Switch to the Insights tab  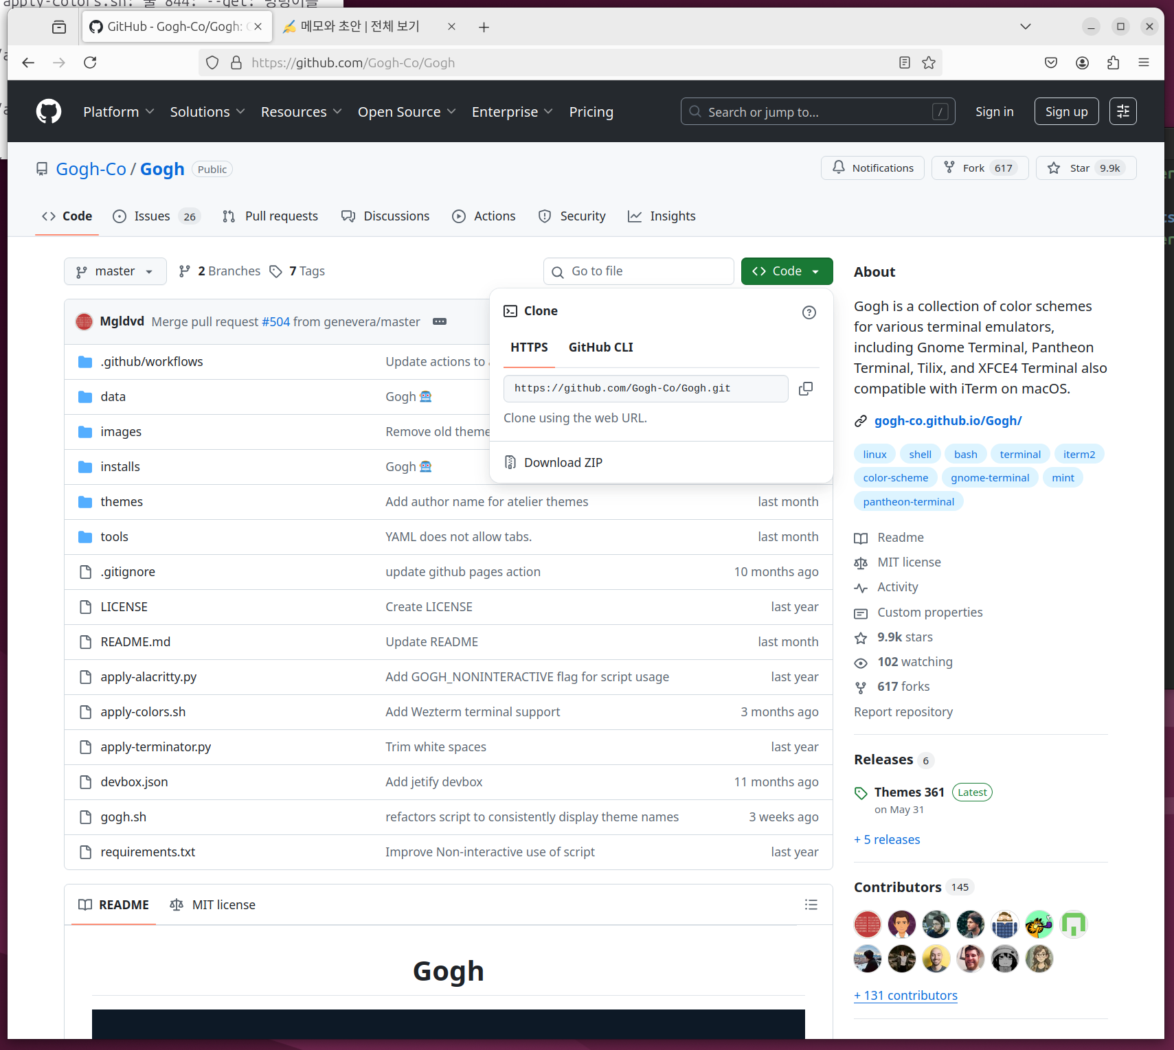click(662, 216)
